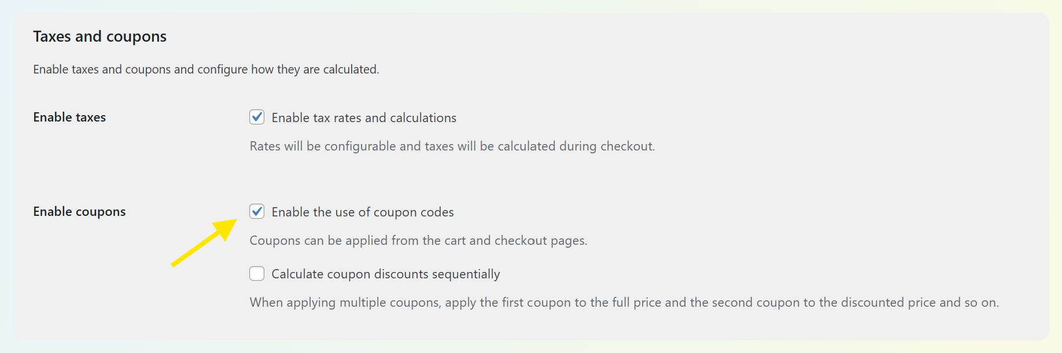
Task: Click the "Enable coupons" row title
Action: (79, 212)
